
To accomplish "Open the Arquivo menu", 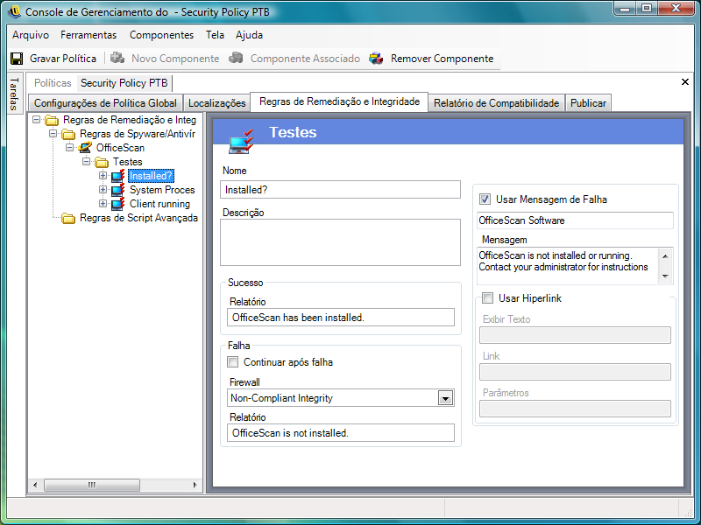I will point(31,35).
